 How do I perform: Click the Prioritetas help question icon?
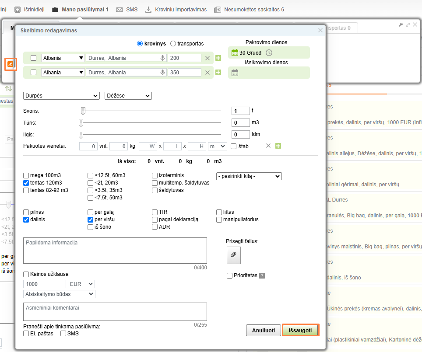[262, 276]
